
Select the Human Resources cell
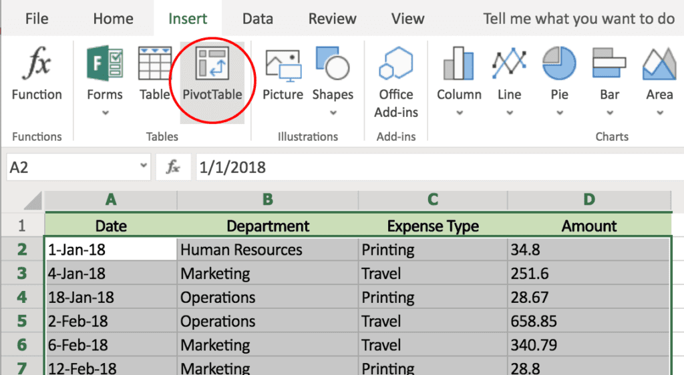(x=268, y=250)
